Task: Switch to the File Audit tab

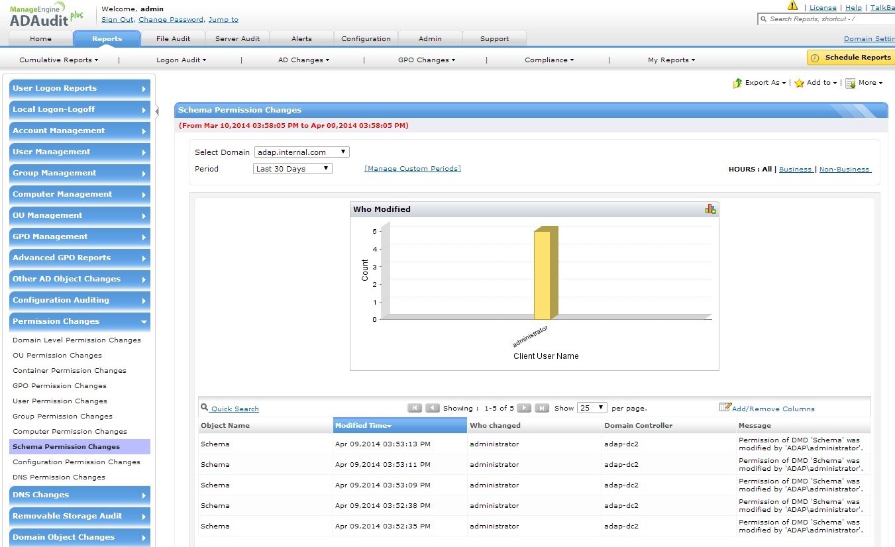Action: point(173,38)
